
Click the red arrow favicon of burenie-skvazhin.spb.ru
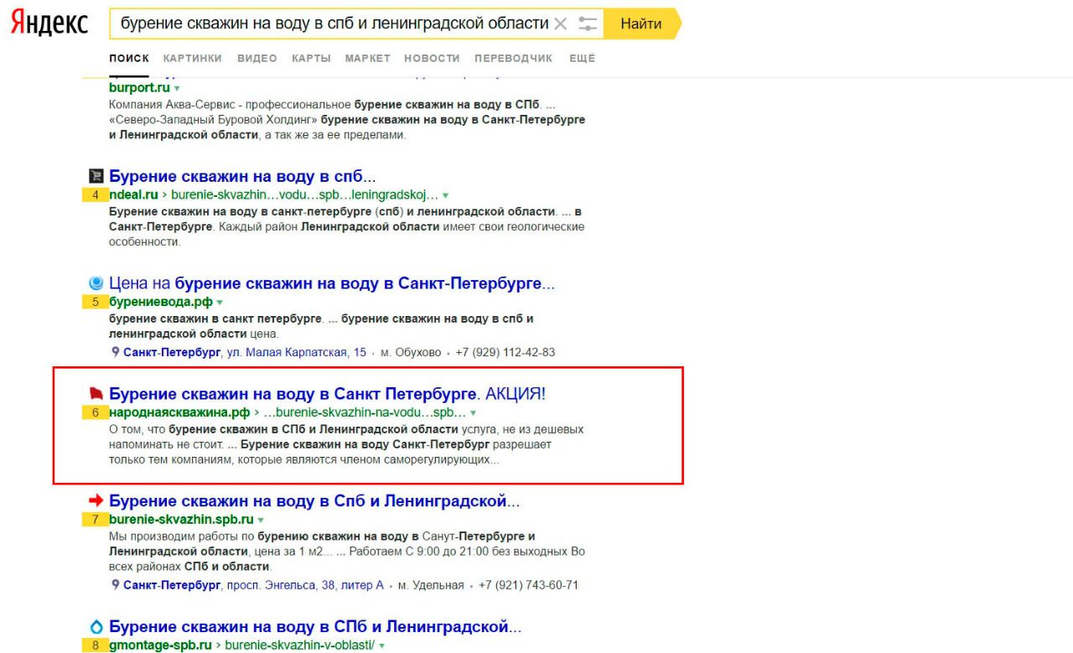96,501
